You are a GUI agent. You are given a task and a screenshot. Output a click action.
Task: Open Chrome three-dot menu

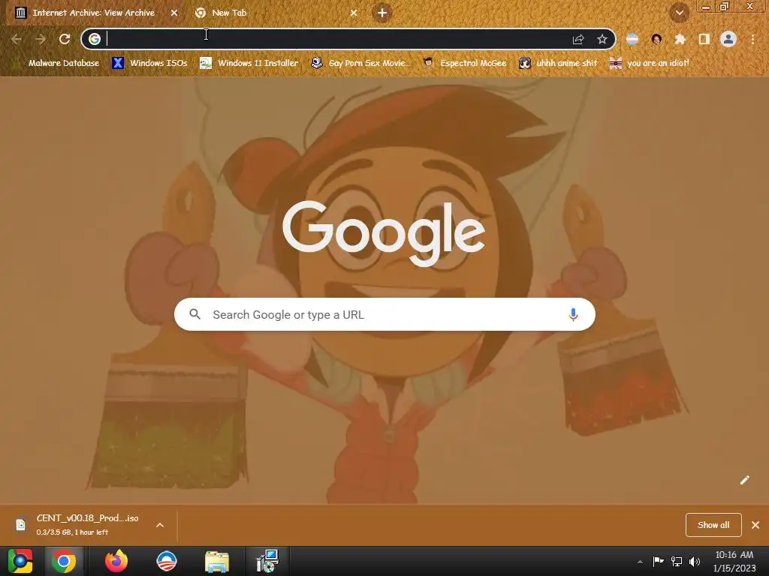pos(752,39)
